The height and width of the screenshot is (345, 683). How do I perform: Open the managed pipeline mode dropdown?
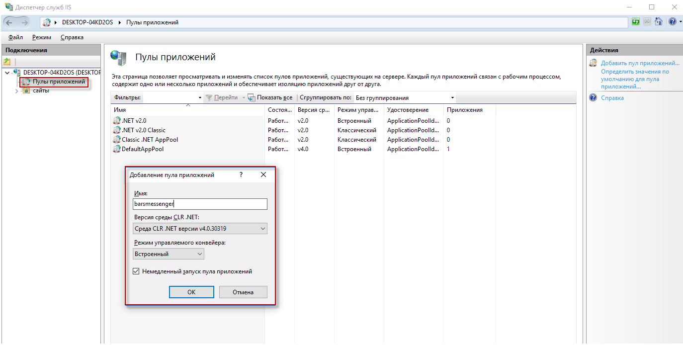[x=169, y=254]
